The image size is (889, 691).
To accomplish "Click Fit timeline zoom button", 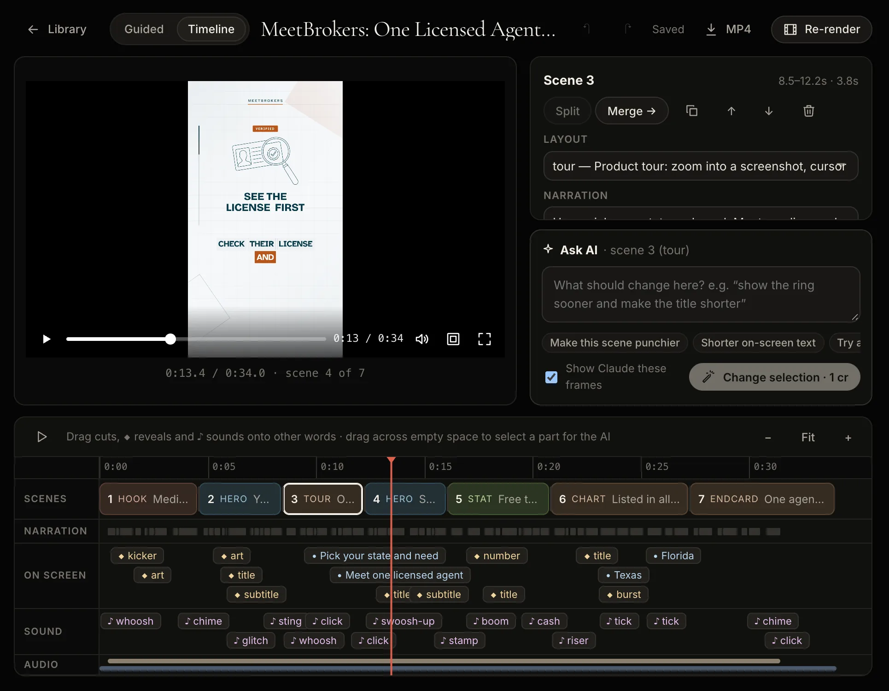I will [x=808, y=438].
